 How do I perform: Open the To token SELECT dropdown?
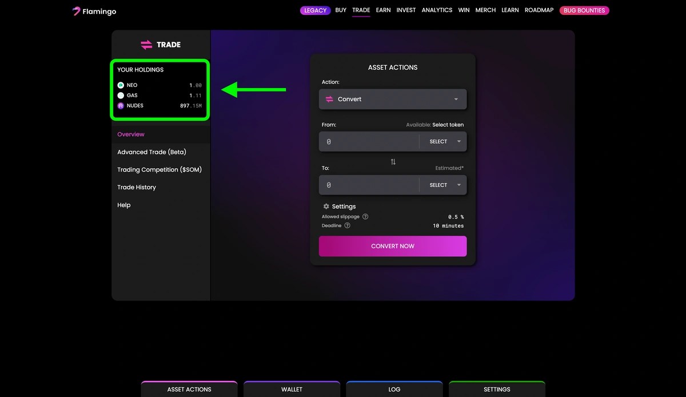click(x=444, y=185)
